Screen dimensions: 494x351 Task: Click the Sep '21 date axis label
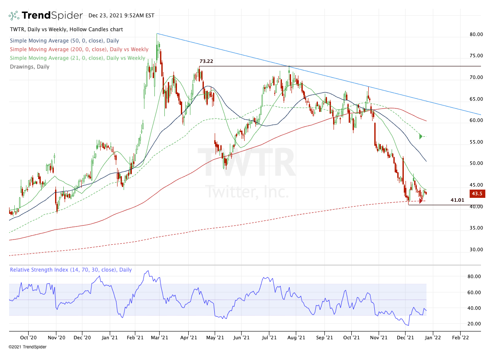click(x=324, y=338)
